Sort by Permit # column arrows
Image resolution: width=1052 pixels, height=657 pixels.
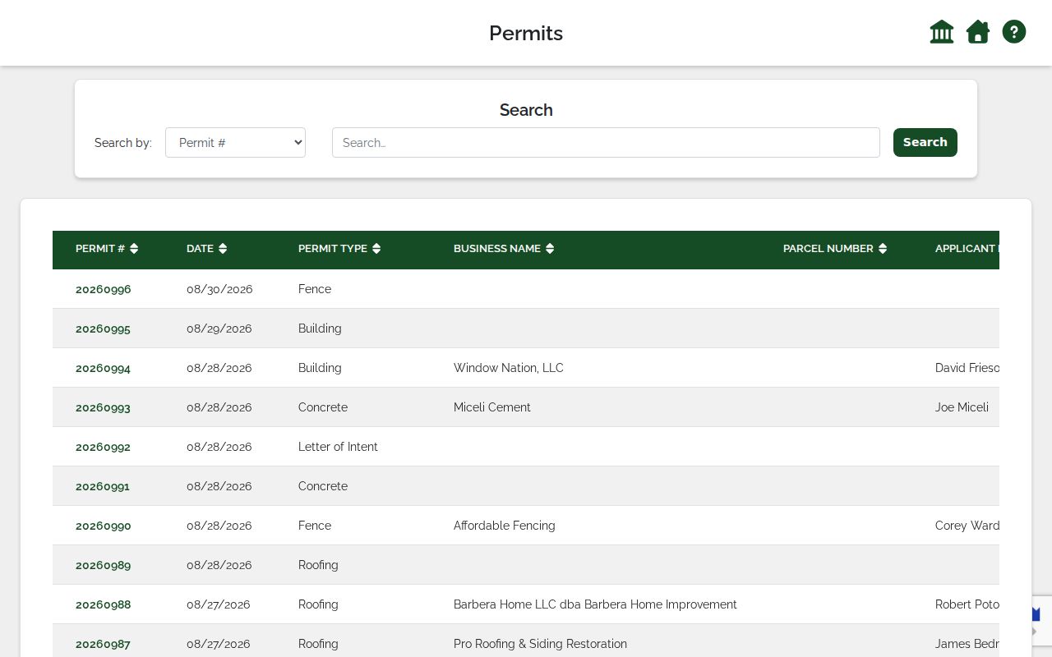134,249
